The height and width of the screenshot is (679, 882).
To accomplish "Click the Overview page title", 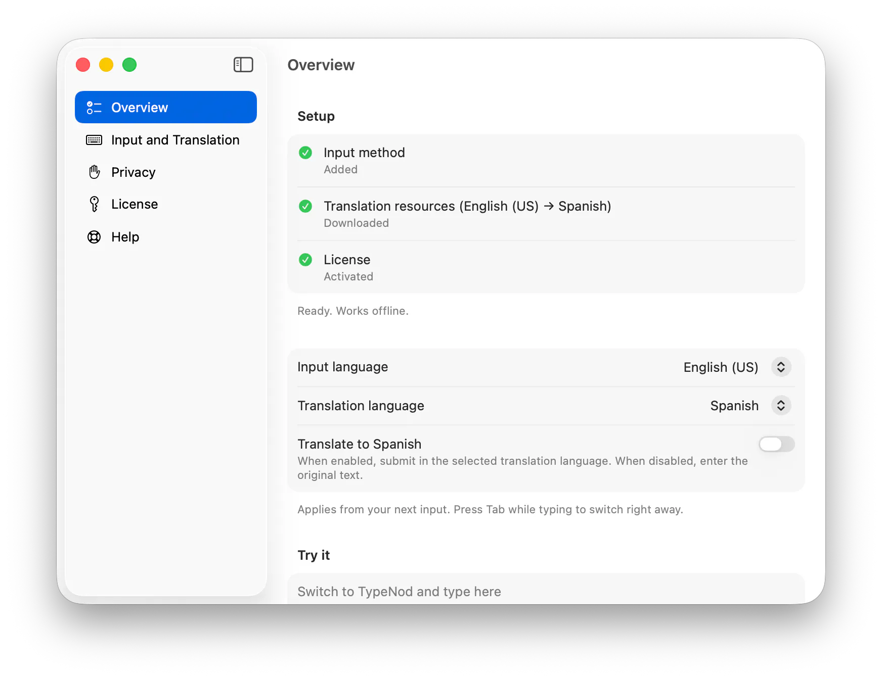I will [321, 65].
